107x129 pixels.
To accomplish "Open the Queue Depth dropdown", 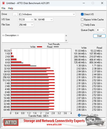I will tap(101, 30).
